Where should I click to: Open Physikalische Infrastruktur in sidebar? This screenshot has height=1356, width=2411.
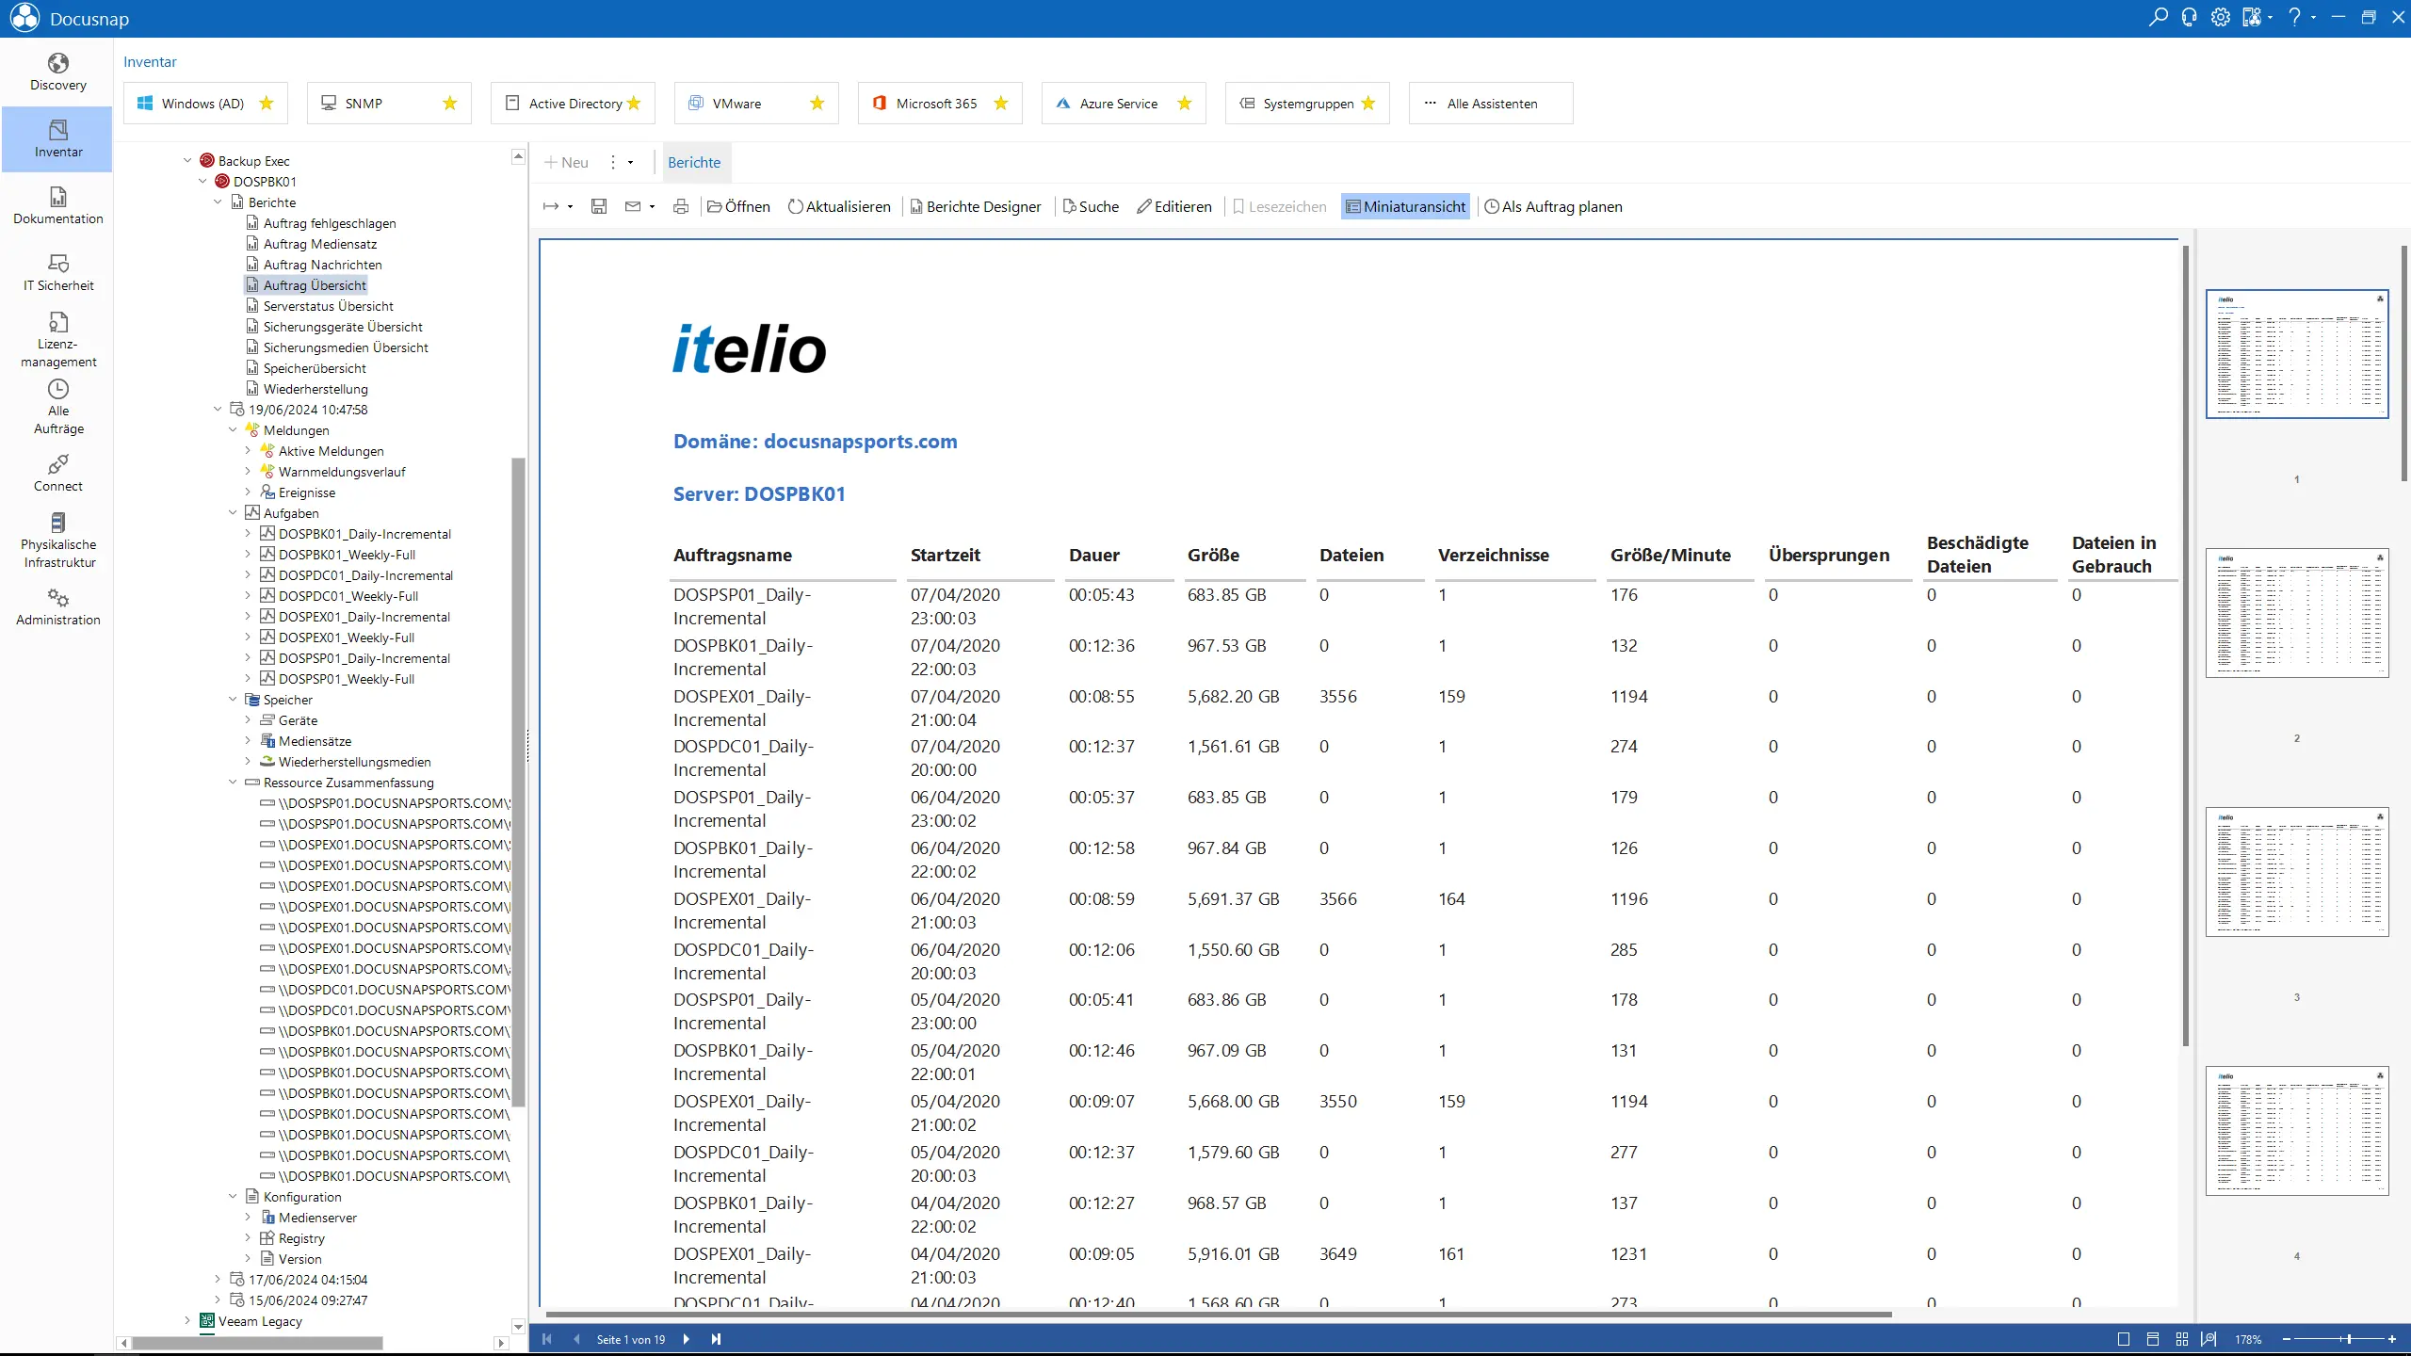coord(57,541)
